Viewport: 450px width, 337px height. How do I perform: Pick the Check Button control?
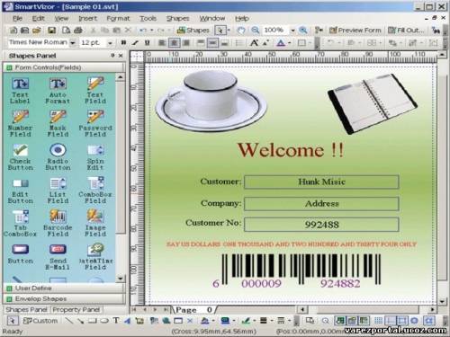point(21,157)
